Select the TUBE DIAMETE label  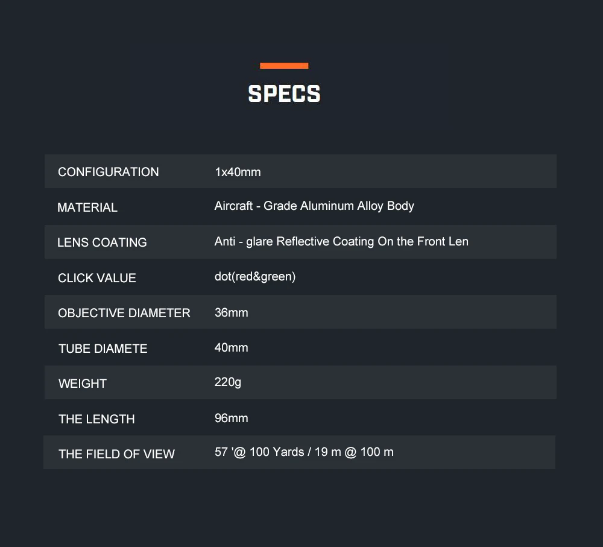click(103, 348)
